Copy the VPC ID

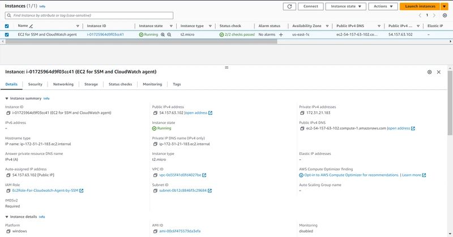[155, 175]
